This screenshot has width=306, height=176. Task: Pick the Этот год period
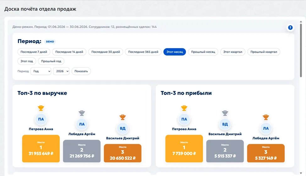pos(27,61)
